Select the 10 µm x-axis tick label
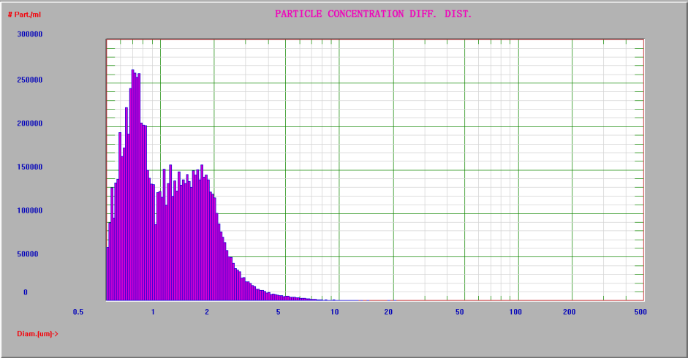688x358 pixels. point(334,312)
